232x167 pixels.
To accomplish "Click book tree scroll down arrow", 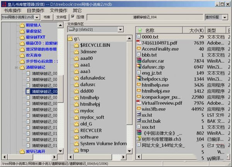I will [60, 151].
